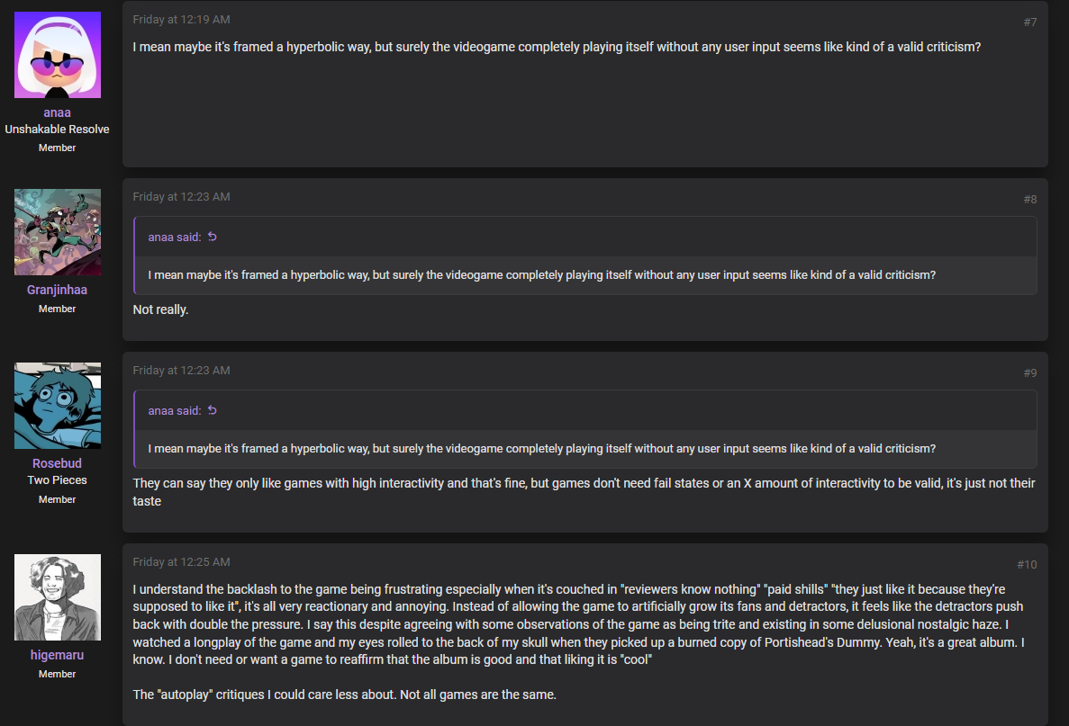This screenshot has height=726, width=1069.
Task: Click the Friday at 12:25 AM timestamp
Action: coord(181,562)
